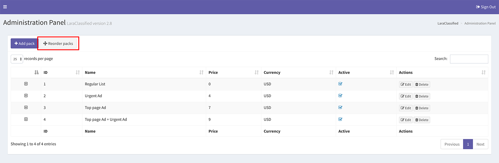This screenshot has width=499, height=163.
Task: Toggle Active checkbox for Regular List
Action: [x=340, y=84]
